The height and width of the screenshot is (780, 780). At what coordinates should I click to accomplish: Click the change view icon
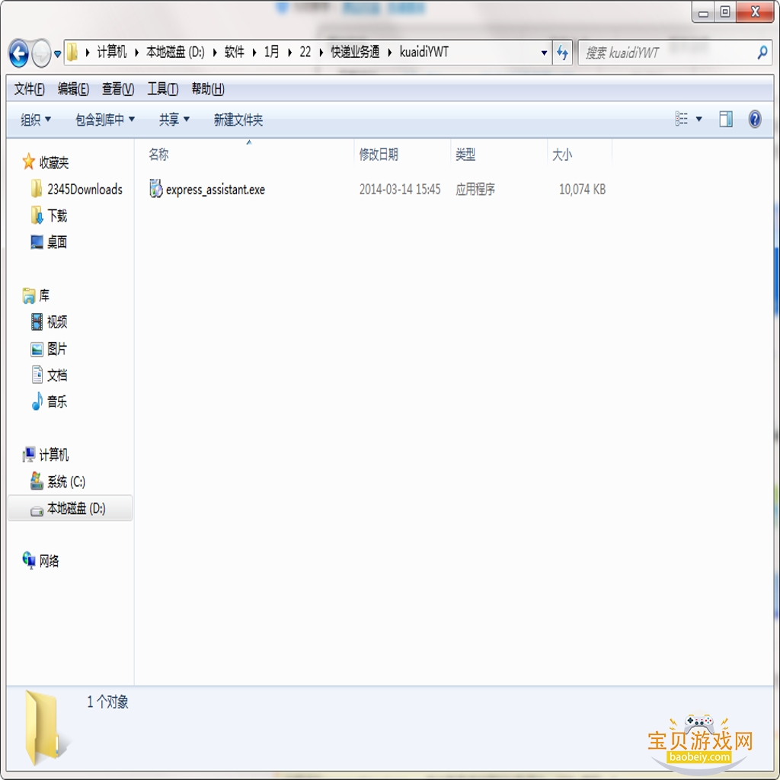pos(681,119)
